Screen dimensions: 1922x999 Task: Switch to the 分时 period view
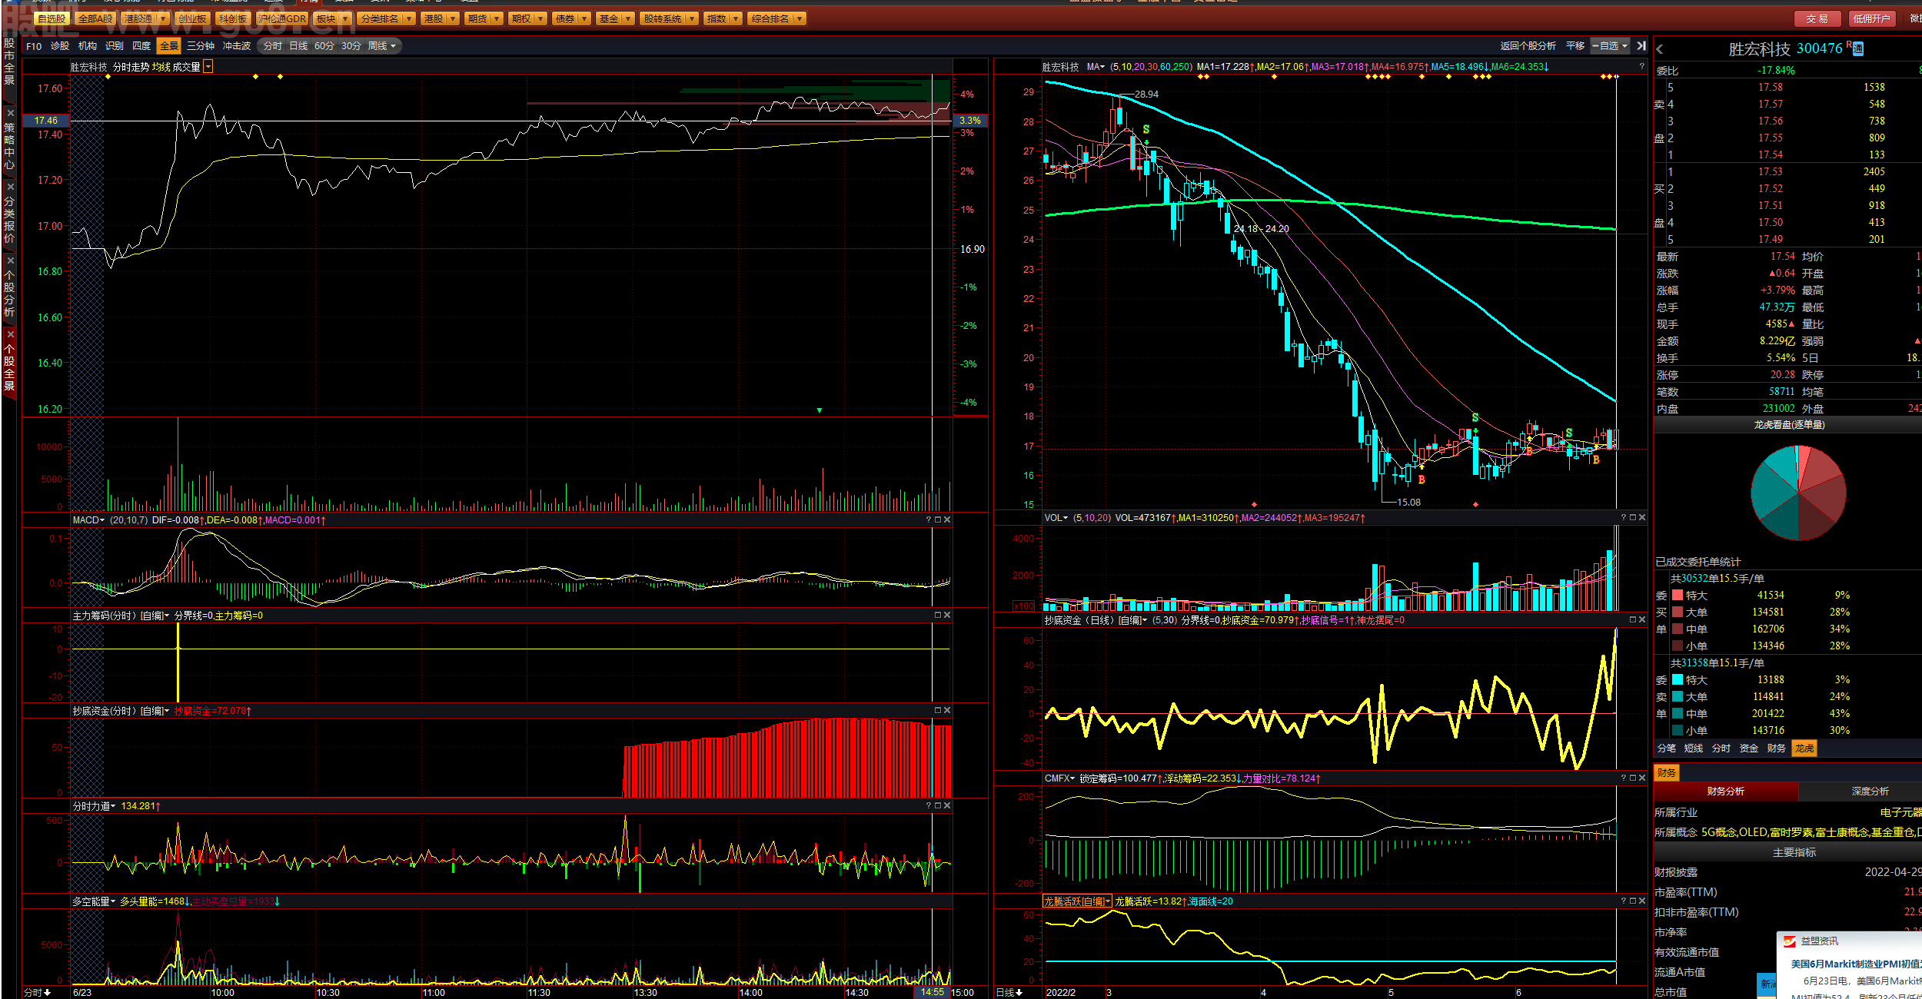click(x=272, y=46)
